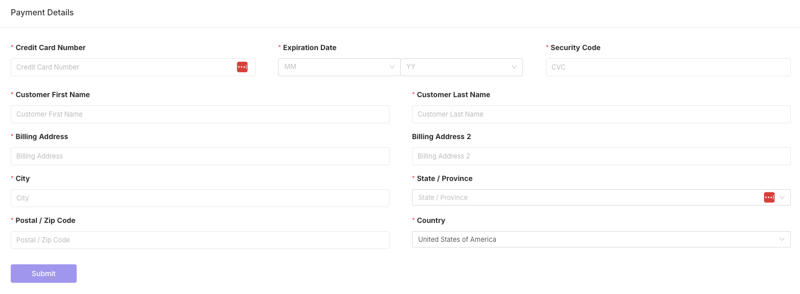Click the Expiration Date label
800x294 pixels.
[x=310, y=48]
